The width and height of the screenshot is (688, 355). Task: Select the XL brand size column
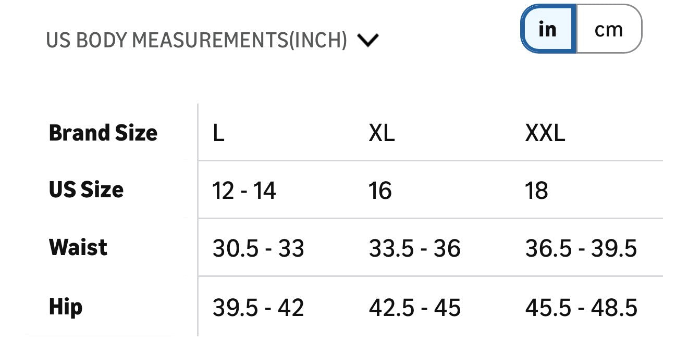pos(382,133)
